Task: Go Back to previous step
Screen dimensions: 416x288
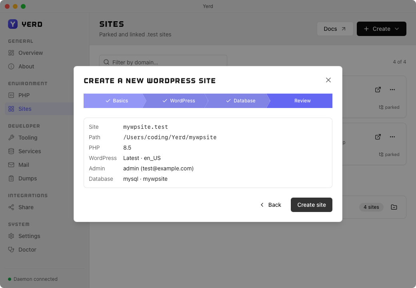Action: [x=271, y=205]
